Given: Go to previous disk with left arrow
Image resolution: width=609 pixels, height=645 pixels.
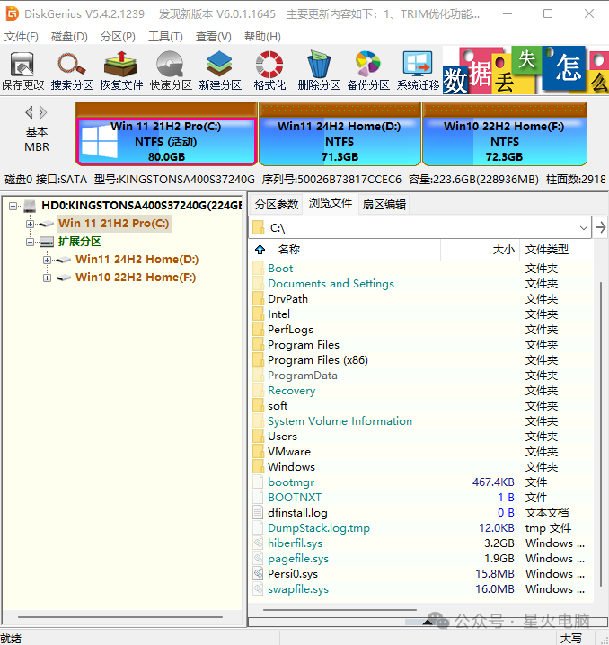Looking at the screenshot, I should click(29, 112).
